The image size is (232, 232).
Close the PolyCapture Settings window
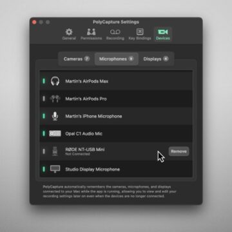[x=34, y=22]
